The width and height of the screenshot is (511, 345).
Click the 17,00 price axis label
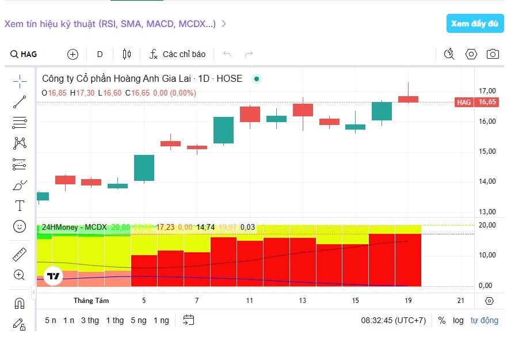coord(487,91)
